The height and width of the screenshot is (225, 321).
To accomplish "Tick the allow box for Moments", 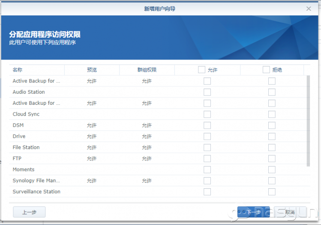I will (207, 170).
